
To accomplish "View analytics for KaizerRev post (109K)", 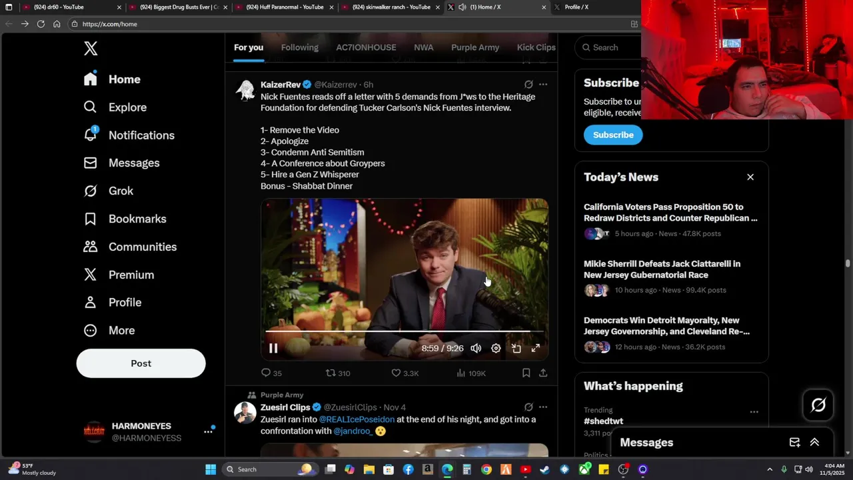I will (x=471, y=373).
